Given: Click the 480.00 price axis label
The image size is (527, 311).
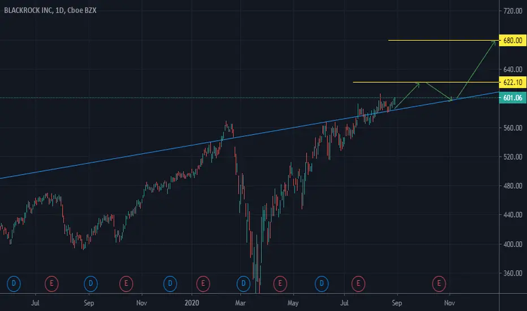Looking at the screenshot, I should pos(512,185).
